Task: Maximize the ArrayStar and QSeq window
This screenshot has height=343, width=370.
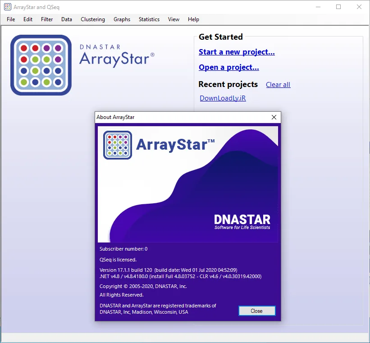Action: click(338, 7)
